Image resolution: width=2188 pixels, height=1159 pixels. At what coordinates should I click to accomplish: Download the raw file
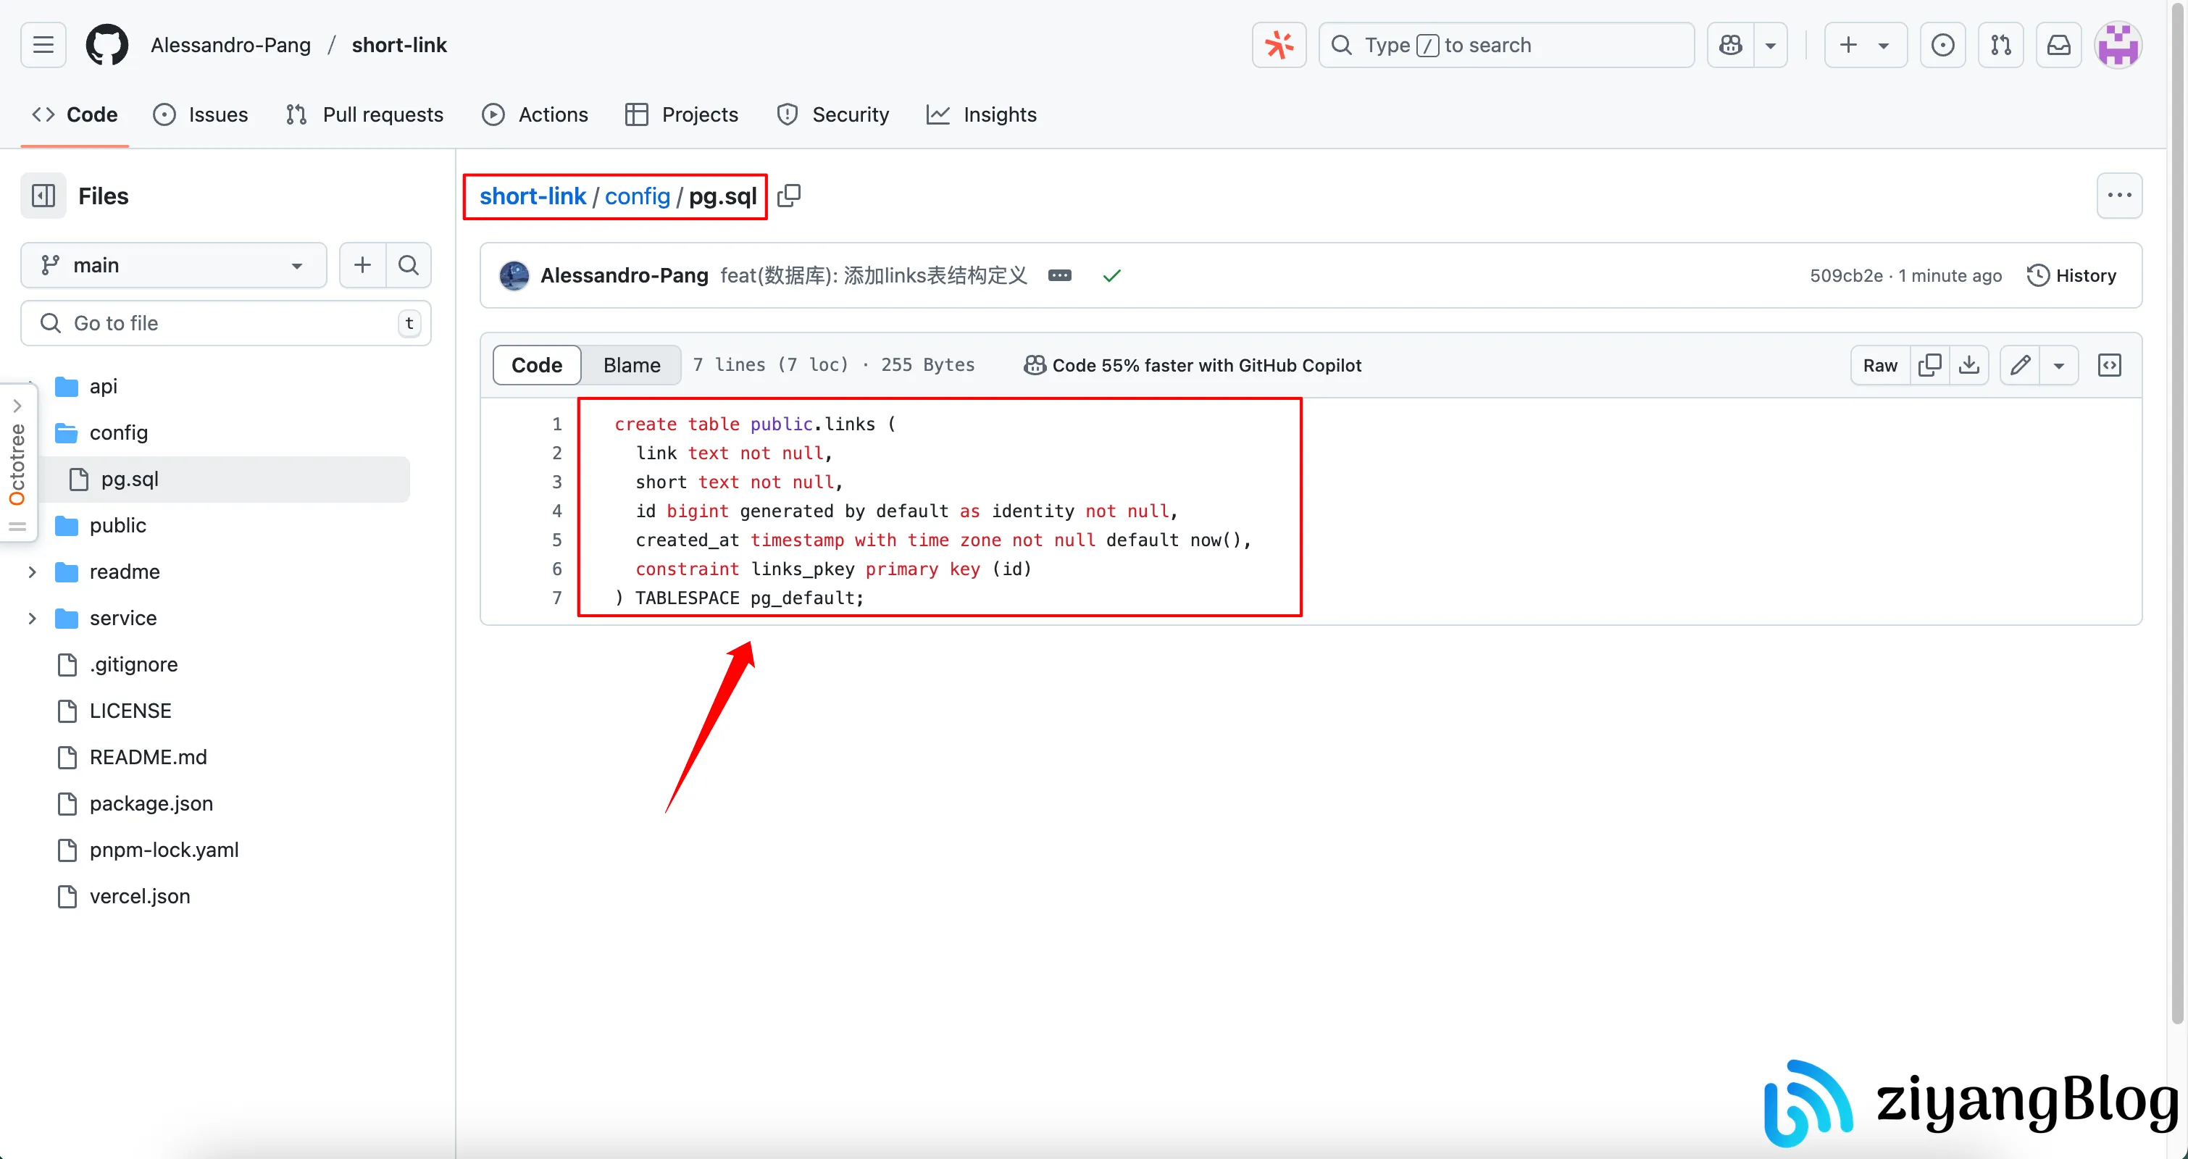tap(1969, 365)
